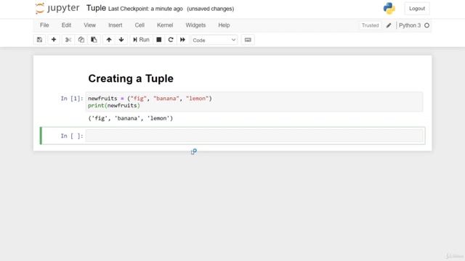Click the Logout button

[x=417, y=9]
